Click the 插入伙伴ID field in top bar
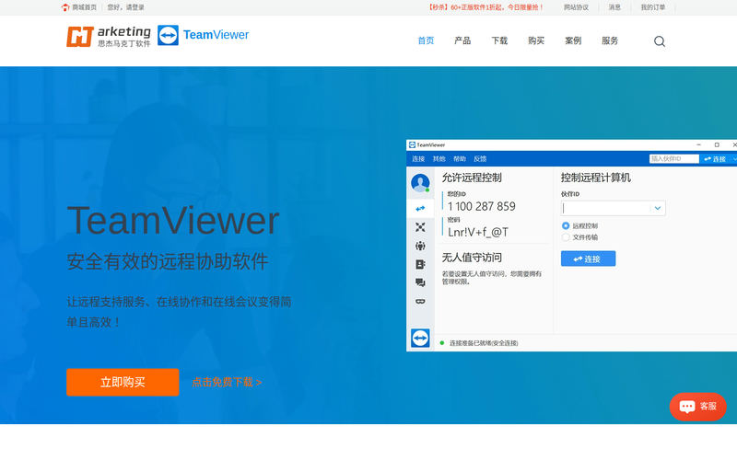This screenshot has width=737, height=460. pos(674,158)
